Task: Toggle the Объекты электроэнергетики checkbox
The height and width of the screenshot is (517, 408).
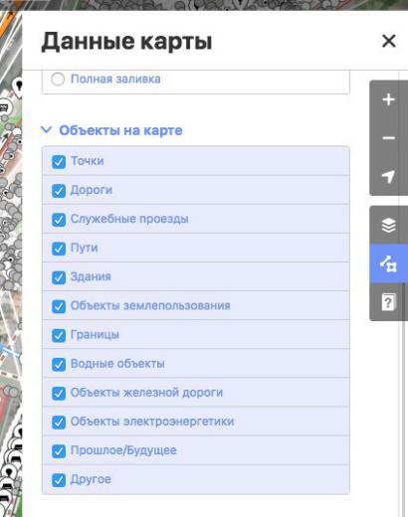Action: pyautogui.click(x=59, y=423)
